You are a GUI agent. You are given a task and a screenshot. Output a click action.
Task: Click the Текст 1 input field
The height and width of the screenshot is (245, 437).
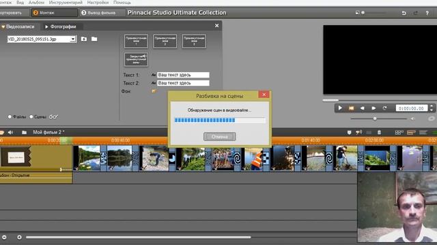click(x=183, y=75)
